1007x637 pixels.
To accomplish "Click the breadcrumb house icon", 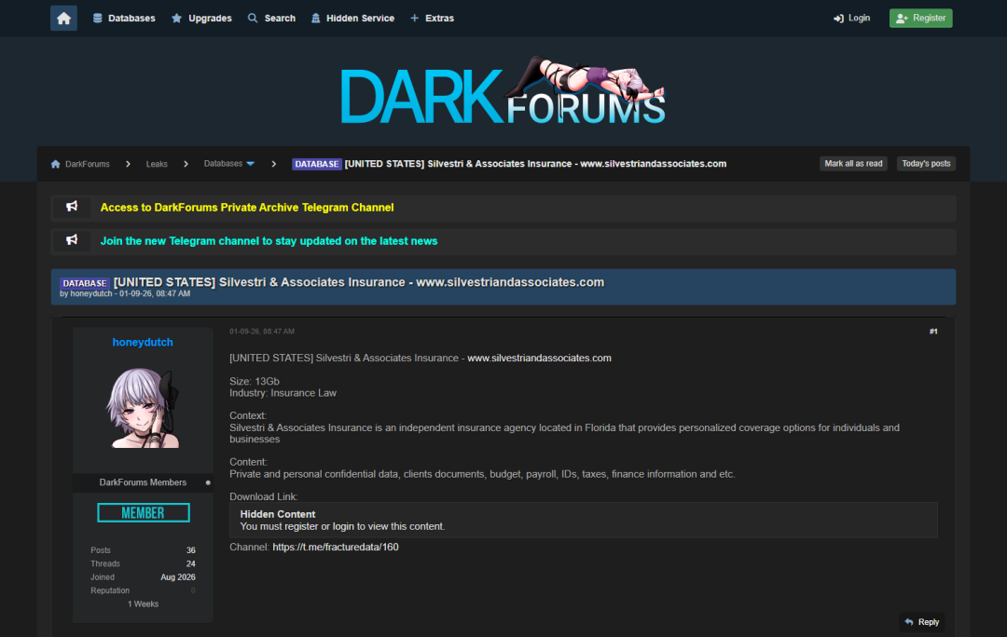I will (x=55, y=164).
